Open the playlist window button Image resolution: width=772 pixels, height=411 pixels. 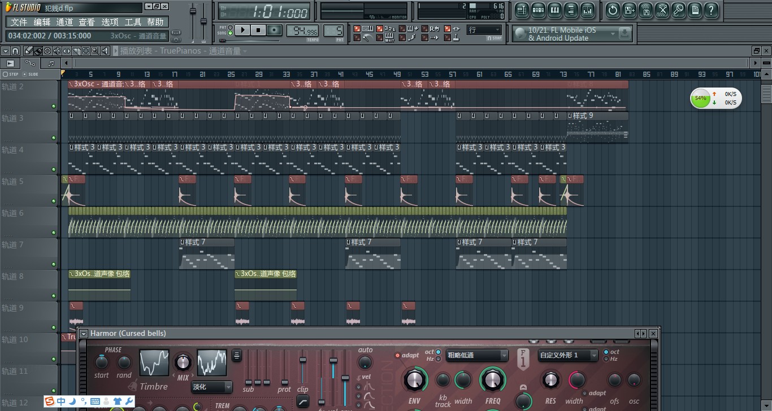(522, 10)
